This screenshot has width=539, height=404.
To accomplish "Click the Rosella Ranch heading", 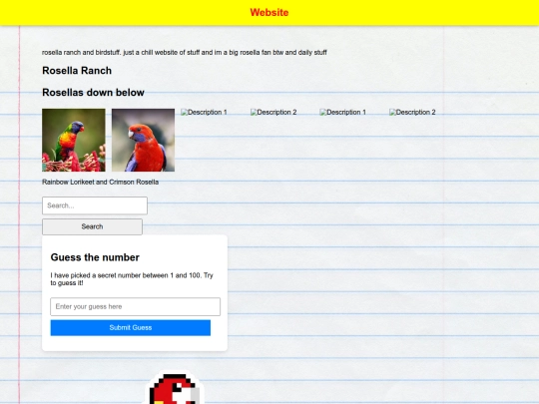I will coord(77,71).
